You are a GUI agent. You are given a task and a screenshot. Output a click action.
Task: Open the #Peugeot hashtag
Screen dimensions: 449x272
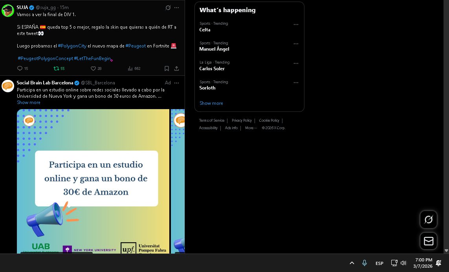(x=136, y=46)
